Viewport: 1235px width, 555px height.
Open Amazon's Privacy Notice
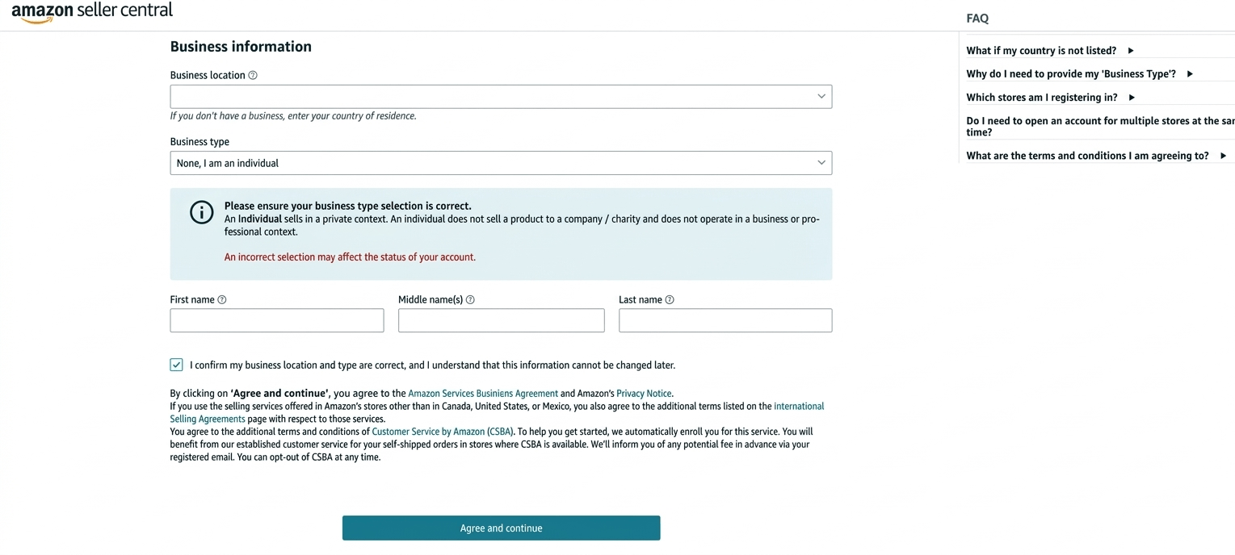643,393
